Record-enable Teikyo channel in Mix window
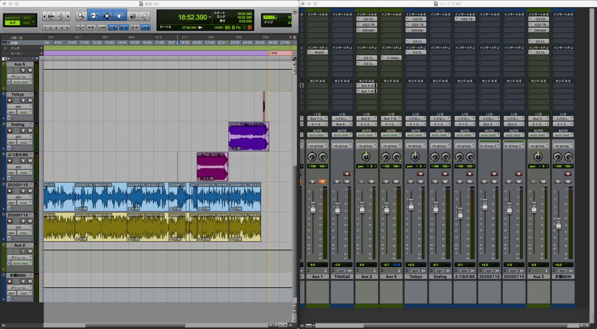Image resolution: width=597 pixels, height=329 pixels. (420, 174)
